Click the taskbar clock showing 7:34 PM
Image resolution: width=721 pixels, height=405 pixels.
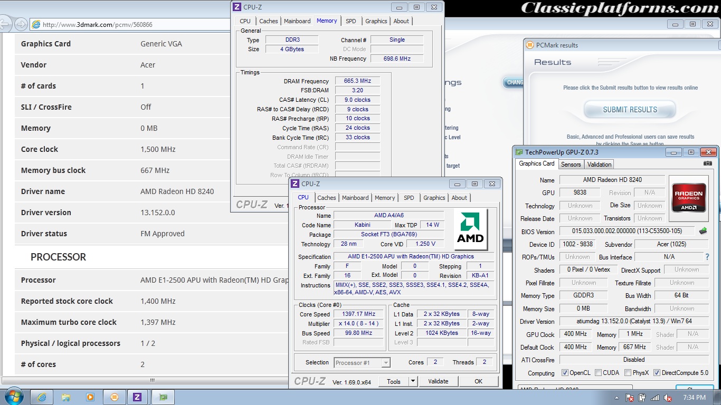pyautogui.click(x=694, y=398)
